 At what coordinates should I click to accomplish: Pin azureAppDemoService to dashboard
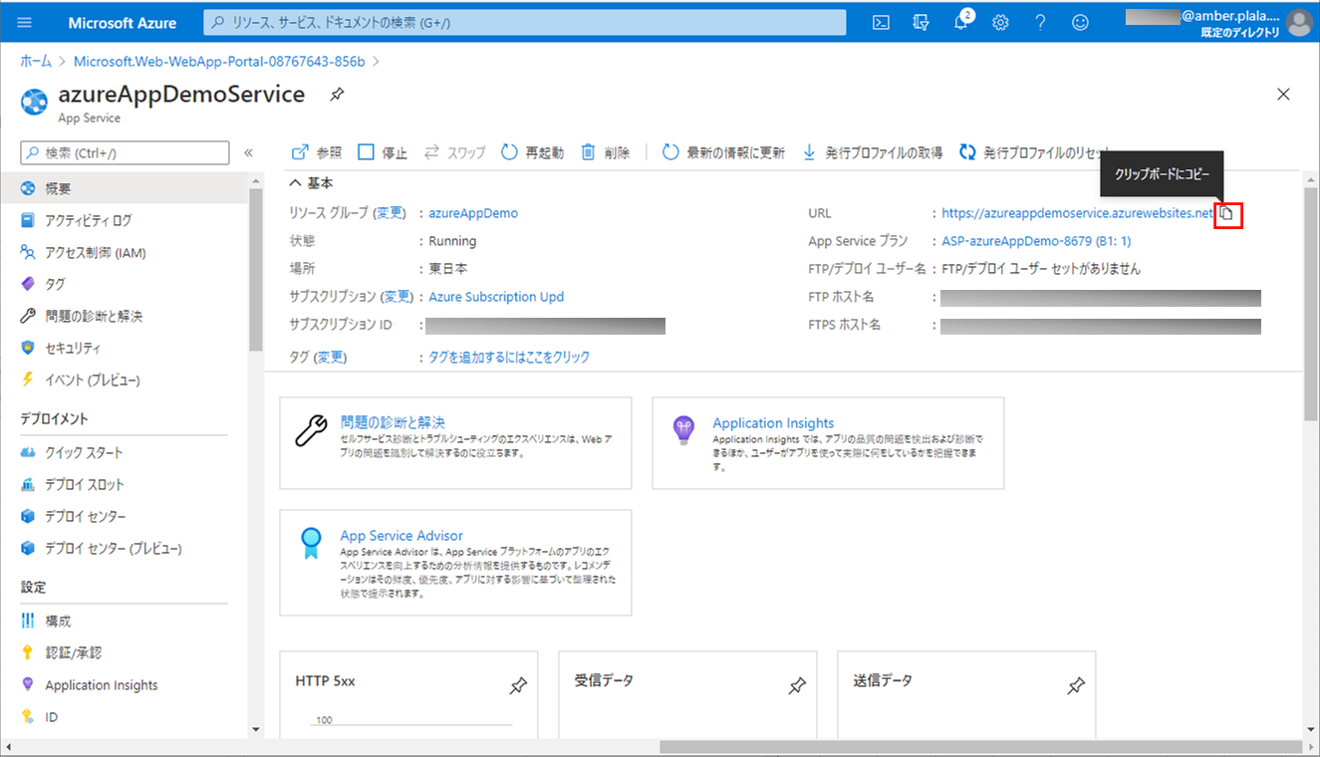tap(337, 95)
